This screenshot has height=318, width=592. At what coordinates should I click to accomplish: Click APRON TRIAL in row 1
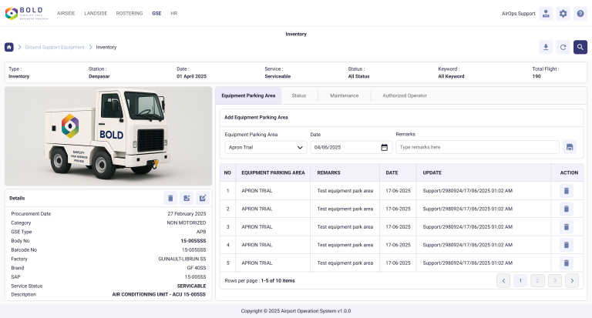[257, 191]
